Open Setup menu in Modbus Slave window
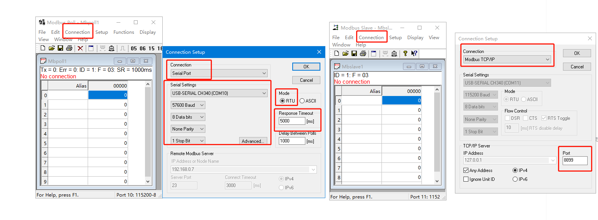Image resolution: width=598 pixels, height=220 pixels. (395, 38)
